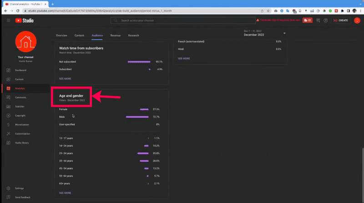Open Monetization in the sidebar

click(x=22, y=124)
